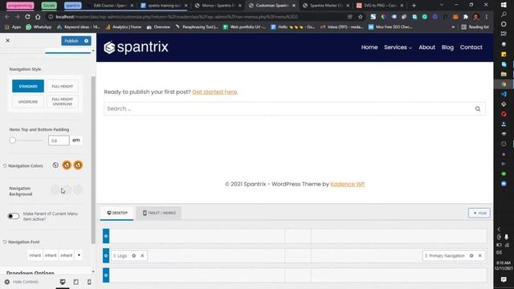Reload the page in Chrome

point(27,17)
